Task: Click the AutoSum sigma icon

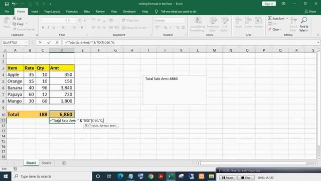Action: pyautogui.click(x=270, y=19)
